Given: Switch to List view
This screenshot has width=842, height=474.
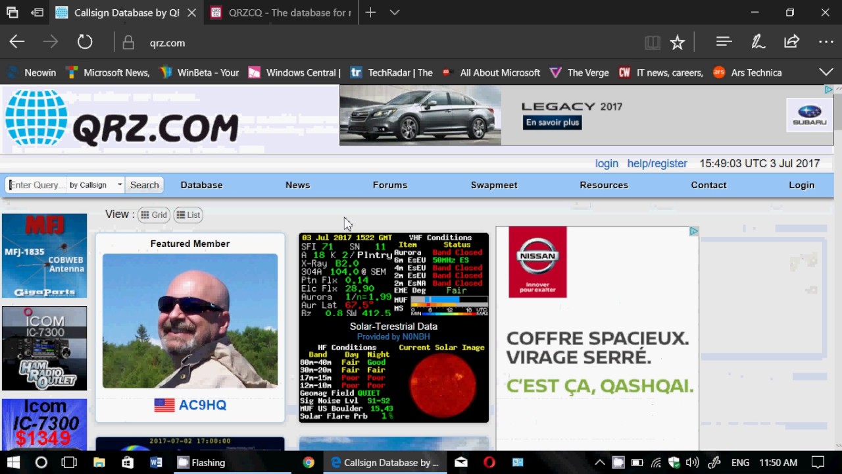Looking at the screenshot, I should [188, 215].
